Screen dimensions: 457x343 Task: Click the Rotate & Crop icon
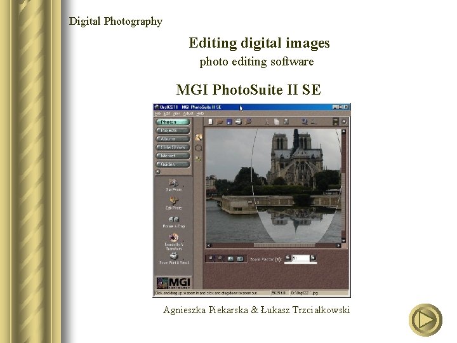173,219
